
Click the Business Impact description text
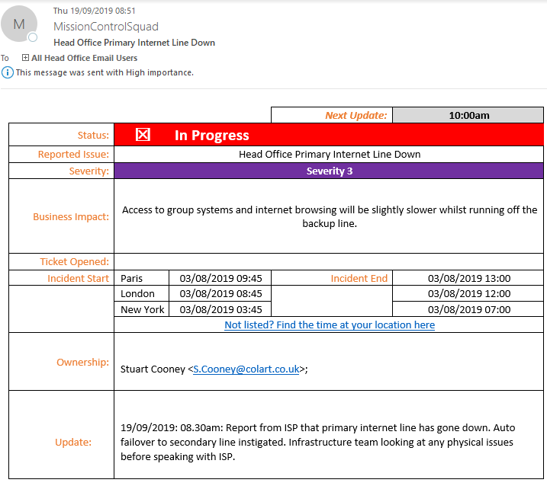coord(330,216)
